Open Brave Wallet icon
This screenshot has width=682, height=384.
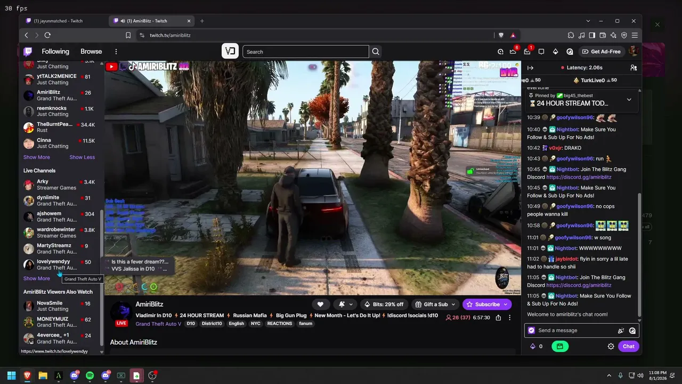[603, 35]
